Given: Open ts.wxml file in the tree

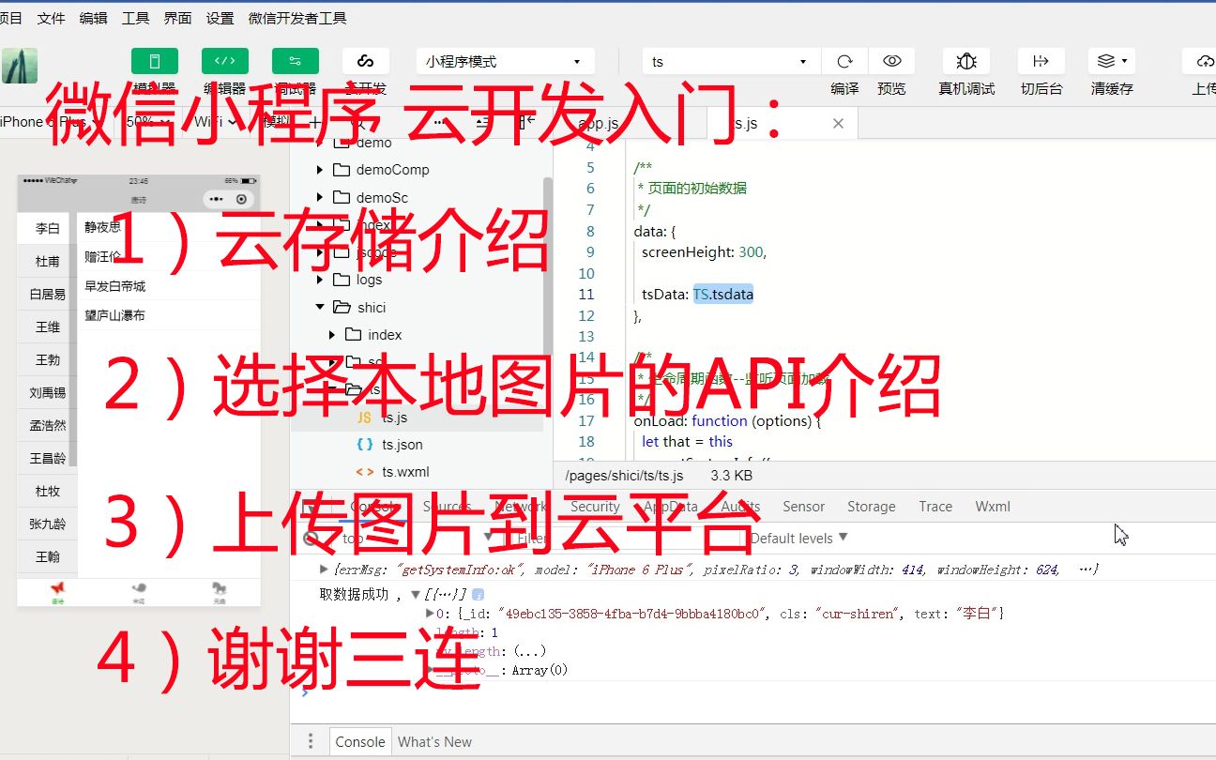Looking at the screenshot, I should [404, 472].
